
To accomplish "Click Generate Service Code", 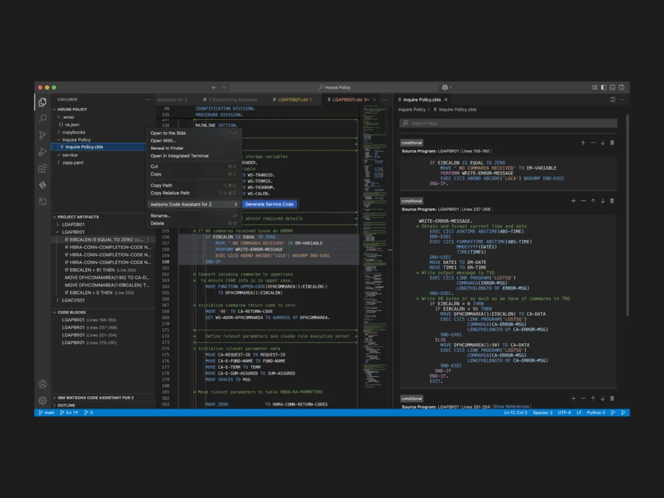I will (x=269, y=204).
